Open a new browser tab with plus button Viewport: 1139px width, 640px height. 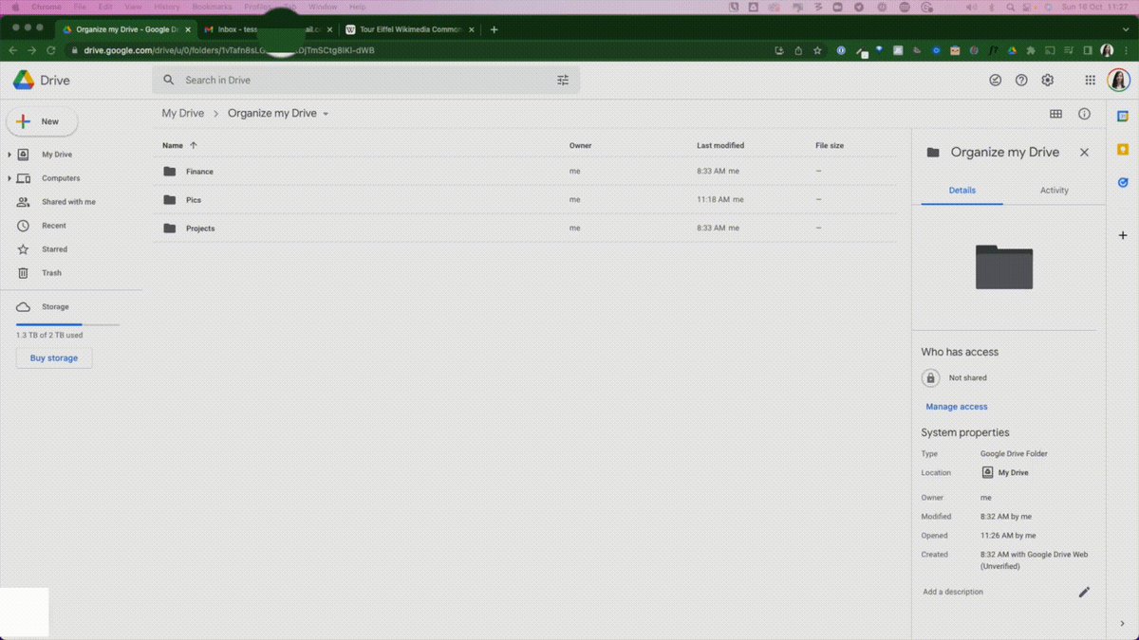494,29
